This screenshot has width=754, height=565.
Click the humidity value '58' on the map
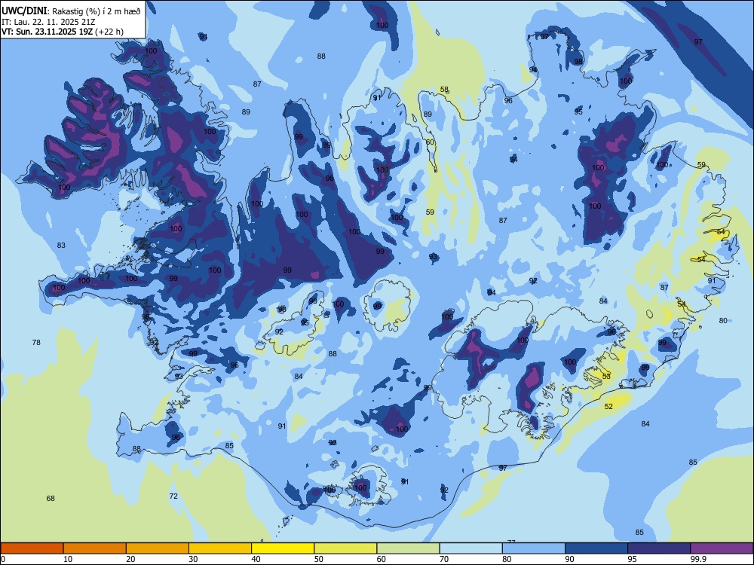coord(444,90)
